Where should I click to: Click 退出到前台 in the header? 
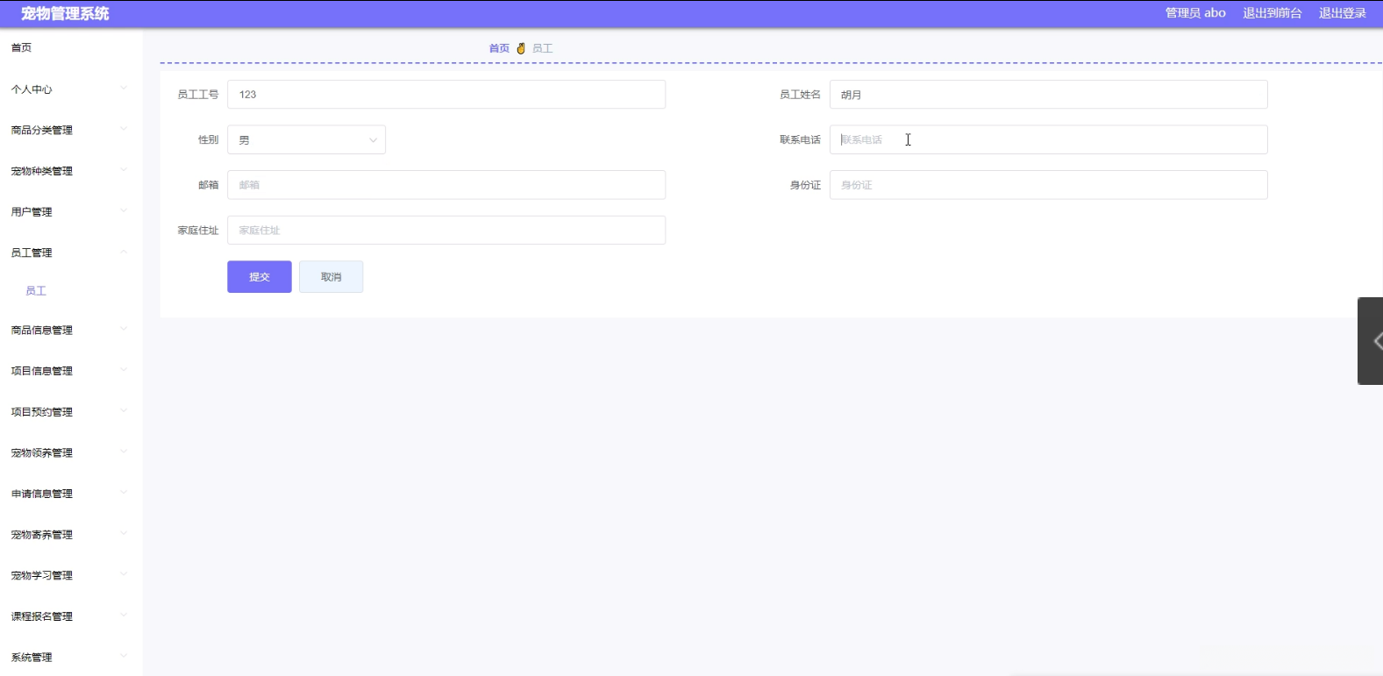[x=1272, y=13]
